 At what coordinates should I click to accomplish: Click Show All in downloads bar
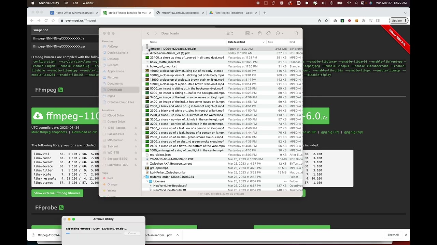[393, 235]
